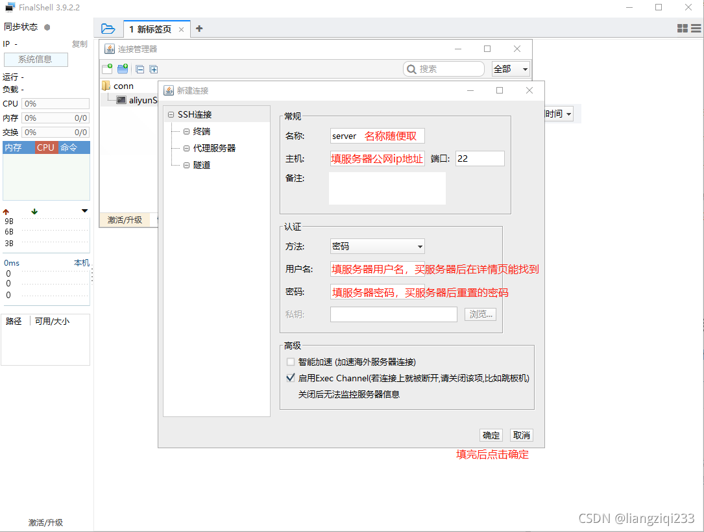Viewport: 704px width, 532px height.
Task: Select the conn folder in tree
Action: pyautogui.click(x=118, y=86)
